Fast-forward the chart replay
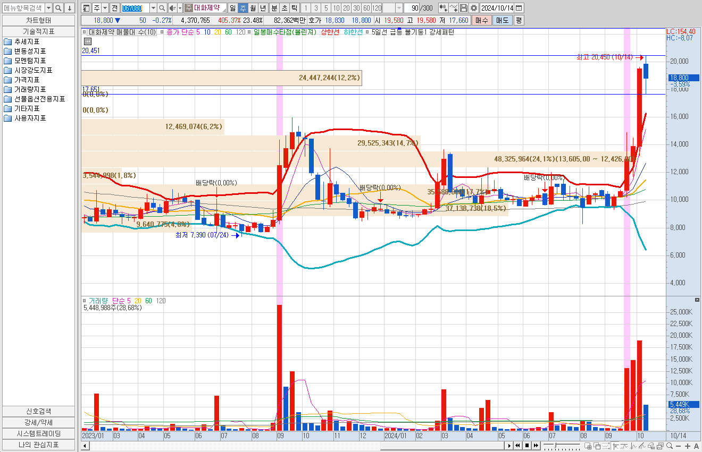The width and height of the screenshot is (702, 452). [x=536, y=446]
